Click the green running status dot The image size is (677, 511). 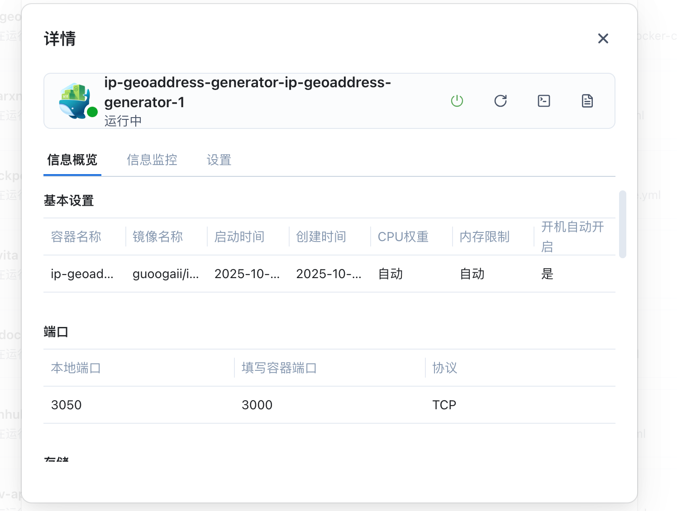click(x=92, y=112)
